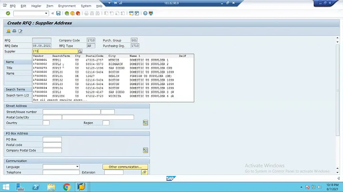Click in the Supplier input field
Image resolution: width=343 pixels, height=192 pixels.
click(x=55, y=51)
